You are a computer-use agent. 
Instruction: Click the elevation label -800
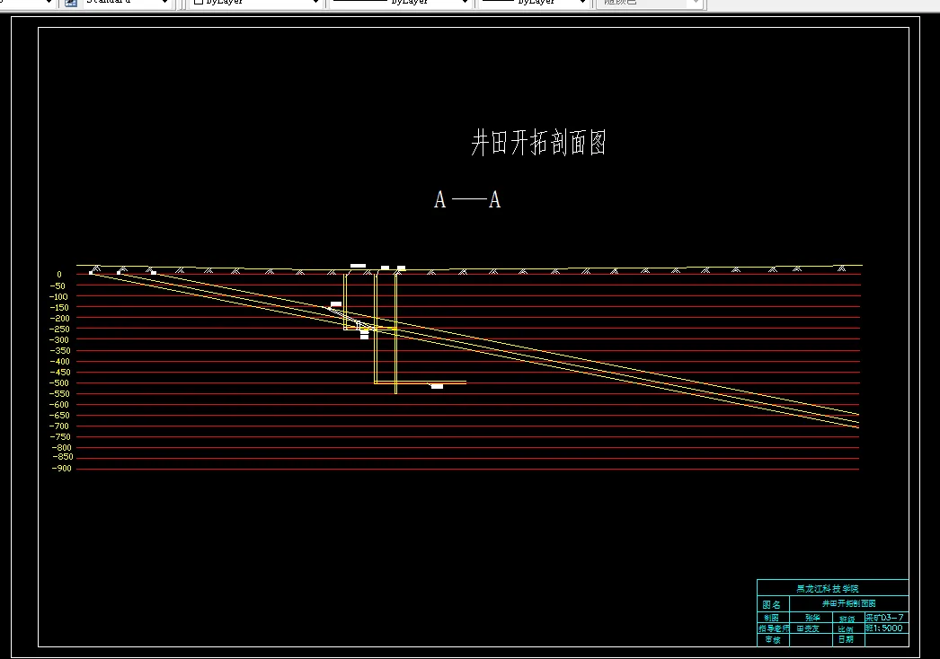[x=61, y=447]
